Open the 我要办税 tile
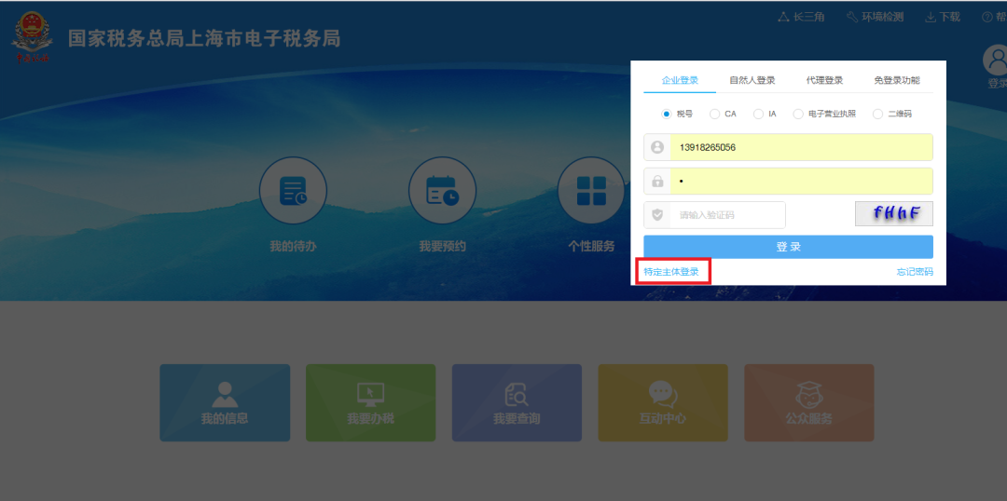Image resolution: width=1007 pixels, height=501 pixels. [x=370, y=402]
